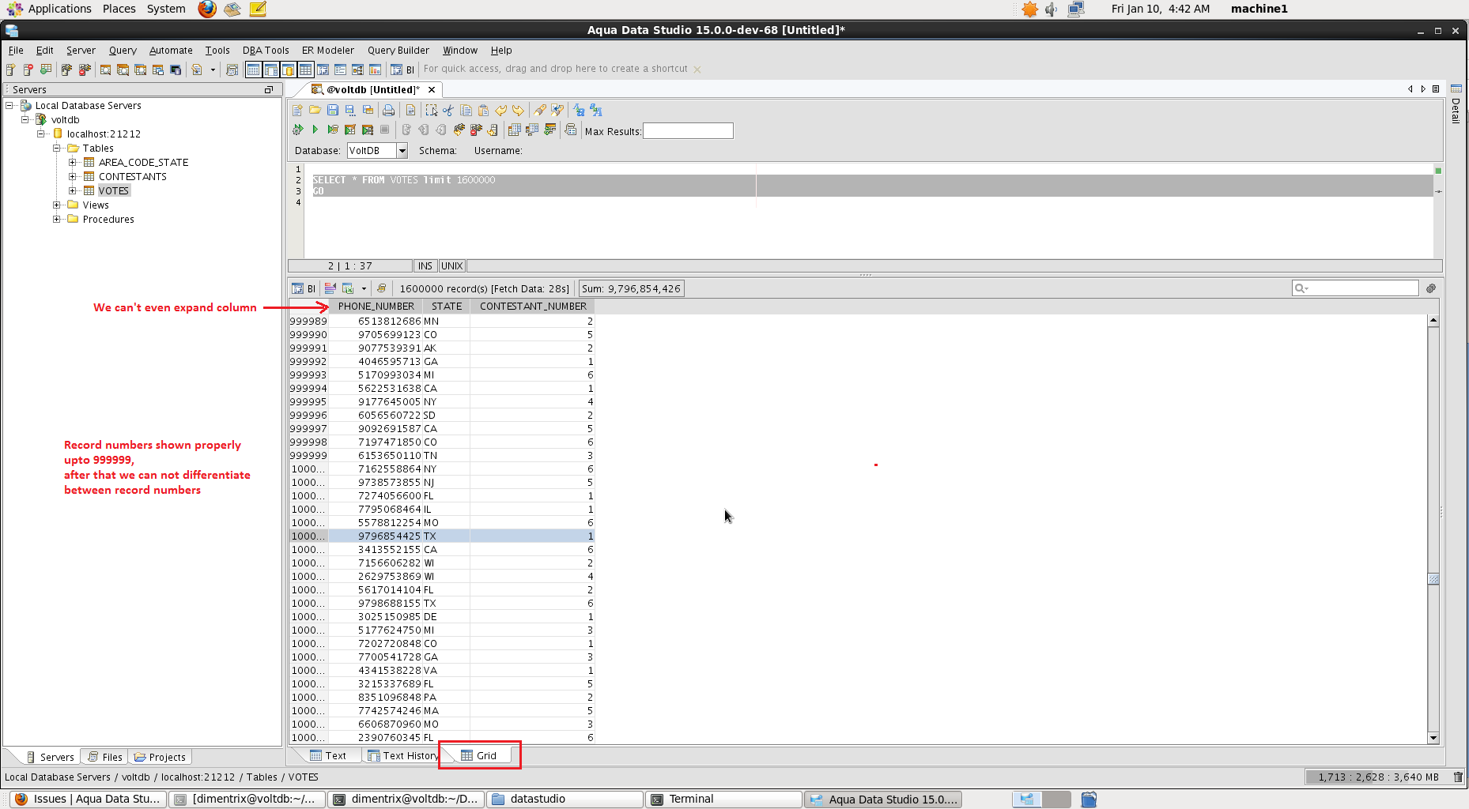Collapse the Local Database Servers node
This screenshot has height=809, width=1469.
(x=9, y=105)
